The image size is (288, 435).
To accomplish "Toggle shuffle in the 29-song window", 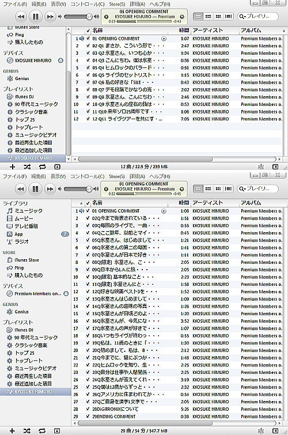I will coord(27,431).
